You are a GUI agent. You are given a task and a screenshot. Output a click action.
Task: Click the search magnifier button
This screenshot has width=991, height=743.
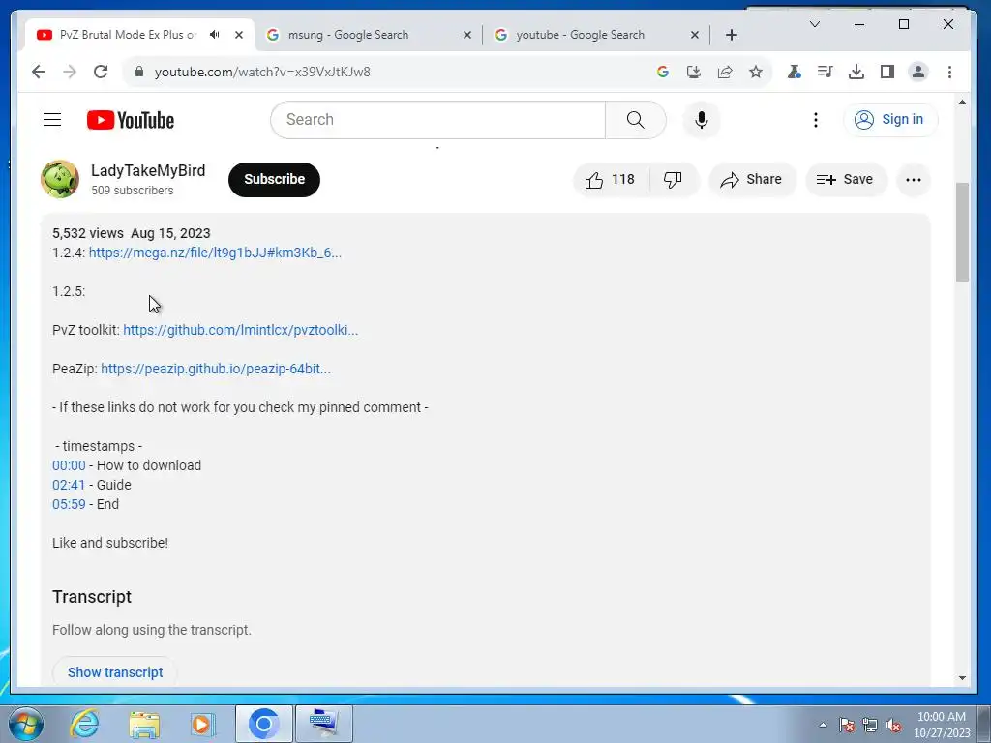(635, 119)
